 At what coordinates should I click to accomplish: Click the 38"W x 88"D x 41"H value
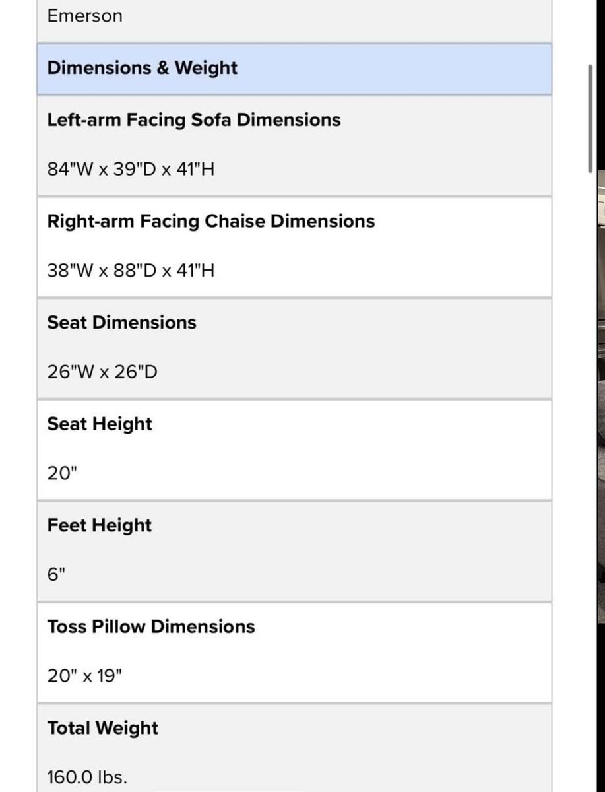tap(131, 271)
